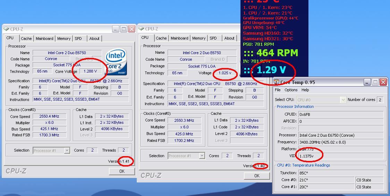390x196 pixels.
Task: Select SPD tab in middle CPU-Z window
Action: pyautogui.click(x=213, y=38)
